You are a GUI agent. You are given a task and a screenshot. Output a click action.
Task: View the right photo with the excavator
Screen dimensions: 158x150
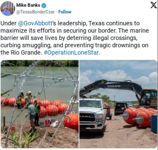tap(118, 104)
